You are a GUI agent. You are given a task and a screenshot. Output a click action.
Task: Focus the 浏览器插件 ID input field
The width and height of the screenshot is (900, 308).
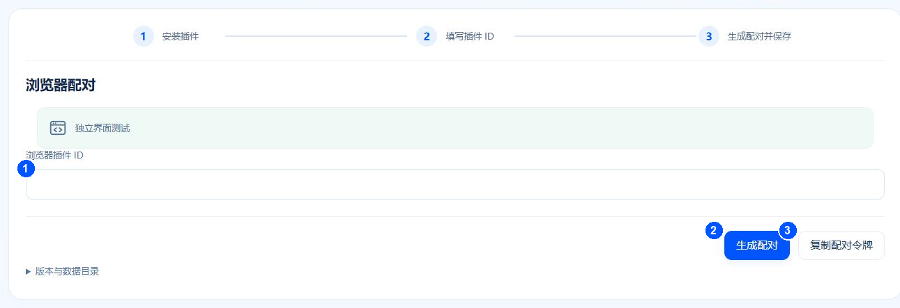coord(455,184)
